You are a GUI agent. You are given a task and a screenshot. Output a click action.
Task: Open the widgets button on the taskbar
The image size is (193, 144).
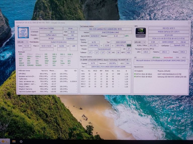tap(5, 141)
